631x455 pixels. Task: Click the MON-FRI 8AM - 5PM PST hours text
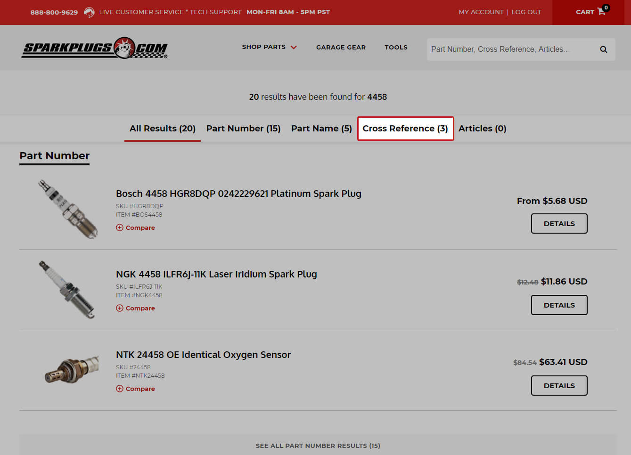(288, 12)
